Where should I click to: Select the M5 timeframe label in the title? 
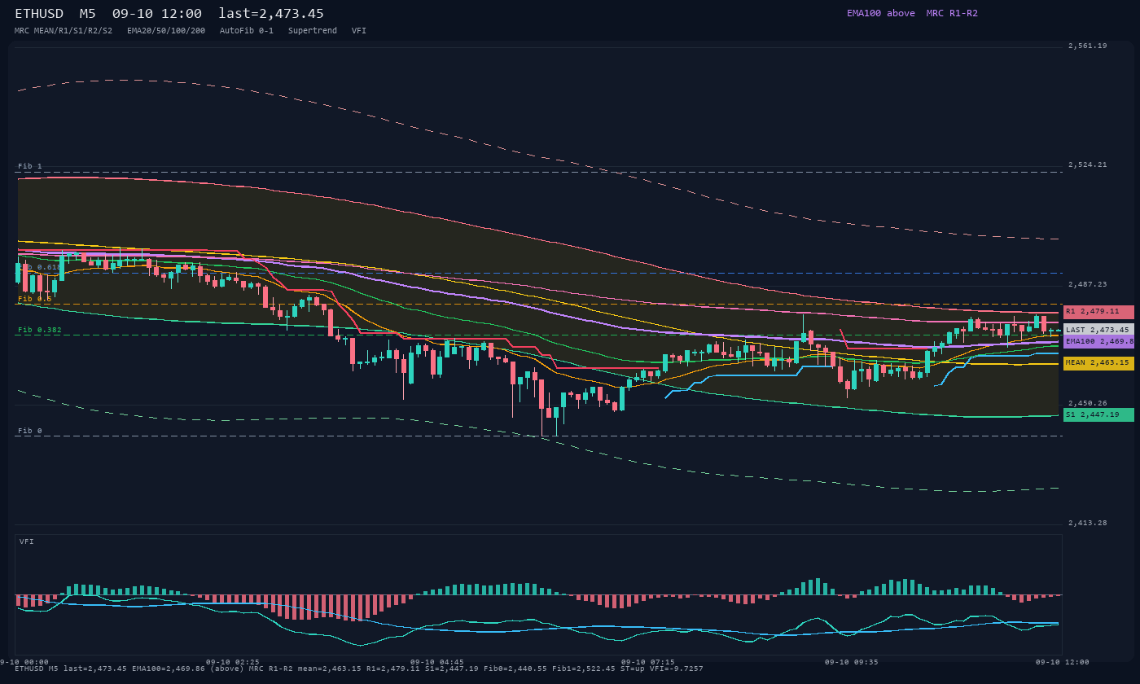pyautogui.click(x=87, y=14)
